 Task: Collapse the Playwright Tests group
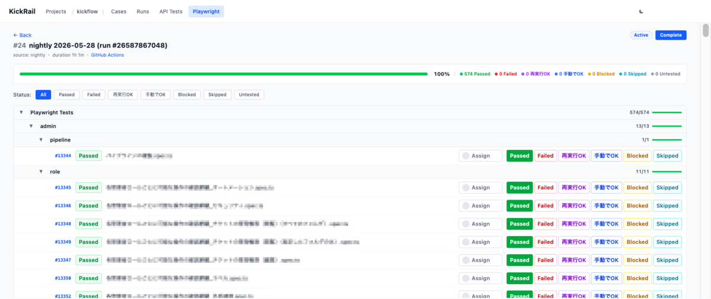[21, 112]
